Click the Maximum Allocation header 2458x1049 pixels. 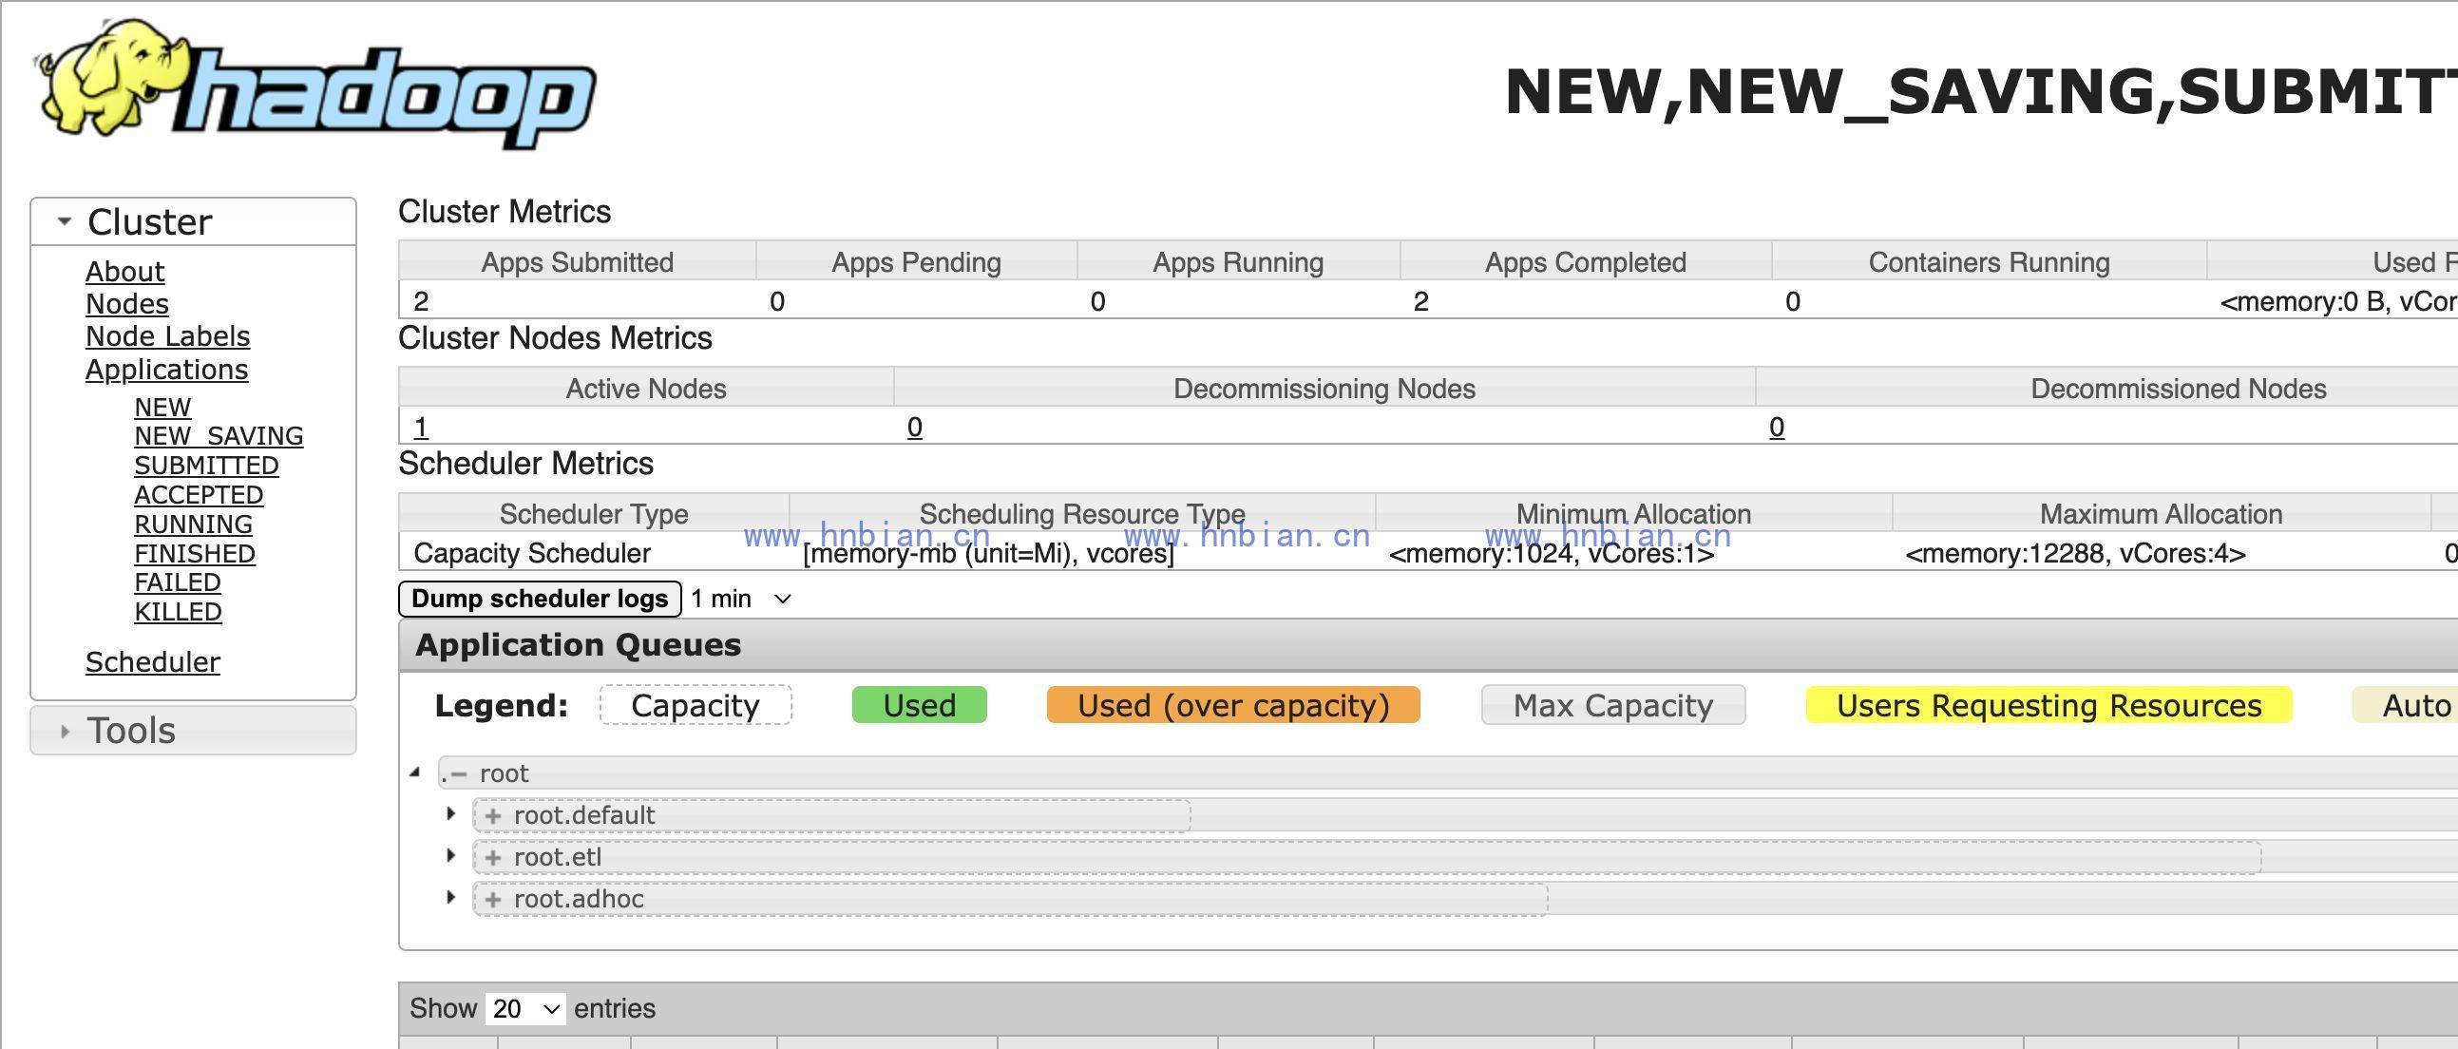coord(2162,513)
